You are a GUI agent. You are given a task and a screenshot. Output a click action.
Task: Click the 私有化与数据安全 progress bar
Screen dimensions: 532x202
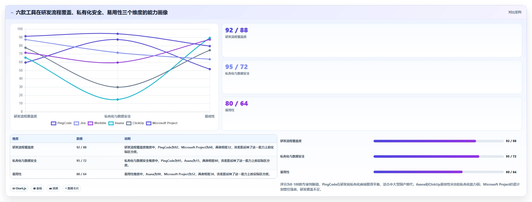pos(439,156)
